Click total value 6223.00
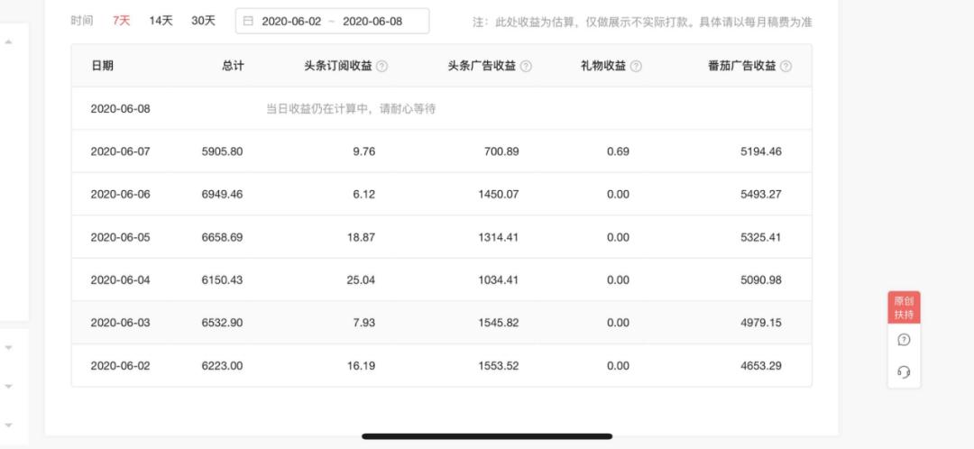This screenshot has height=449, width=974. click(x=223, y=366)
